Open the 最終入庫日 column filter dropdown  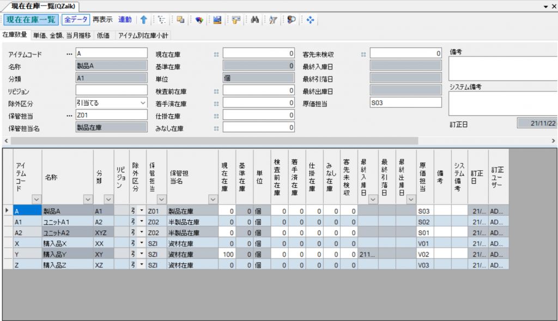pos(373,200)
